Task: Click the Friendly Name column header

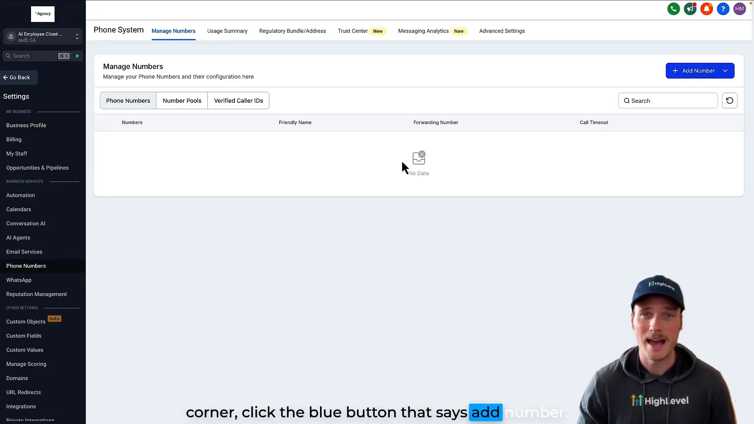Action: 295,122
